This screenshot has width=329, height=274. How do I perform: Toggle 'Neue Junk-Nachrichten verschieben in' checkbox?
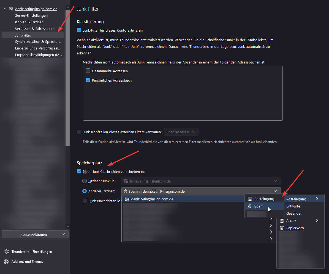coord(79,171)
